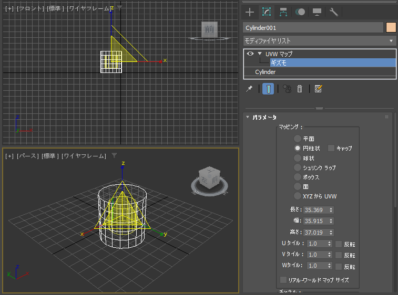Image resolution: width=398 pixels, height=295 pixels.
Task: Select ボックス mapping radio button
Action: [x=297, y=177]
